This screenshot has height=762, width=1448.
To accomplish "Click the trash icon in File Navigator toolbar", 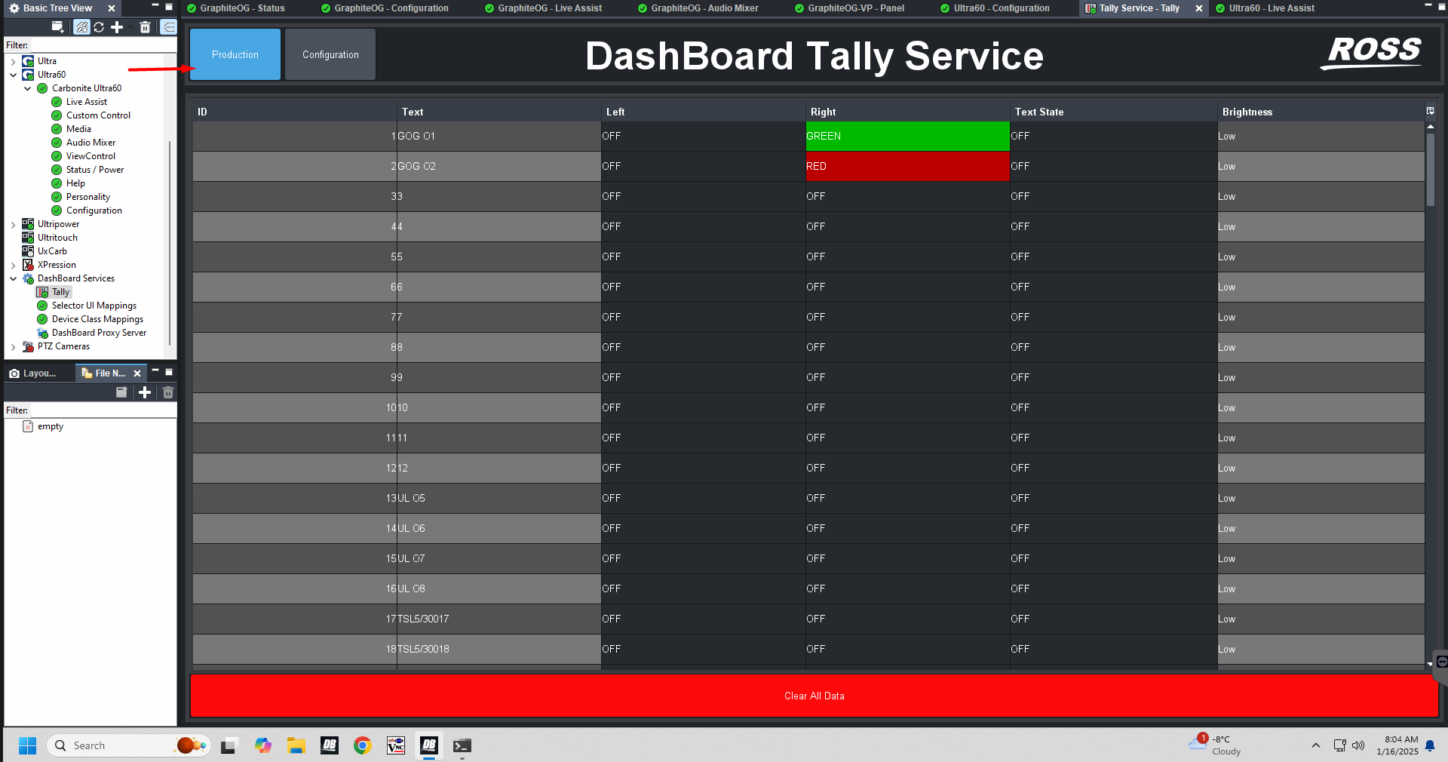I will click(x=168, y=392).
